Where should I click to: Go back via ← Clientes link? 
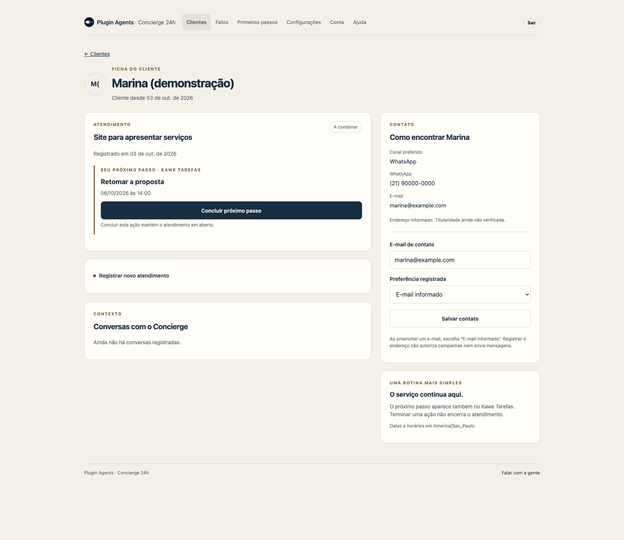coord(97,54)
